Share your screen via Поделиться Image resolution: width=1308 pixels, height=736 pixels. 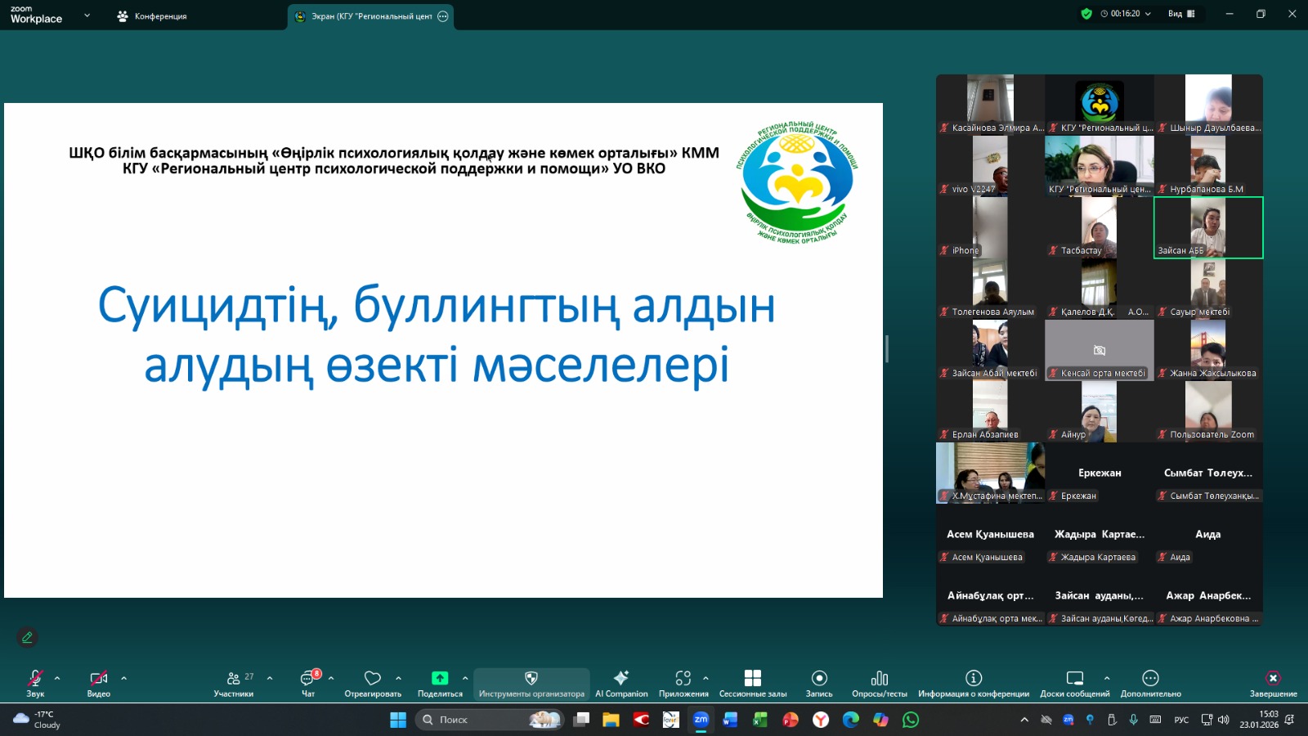(x=439, y=679)
